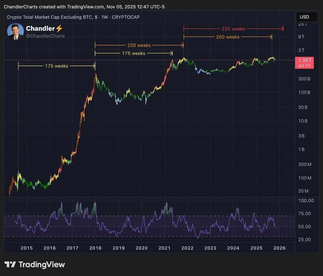Click the red arrowhead ending the 225 weeks range
This screenshot has height=276, width=323.
click(x=282, y=29)
